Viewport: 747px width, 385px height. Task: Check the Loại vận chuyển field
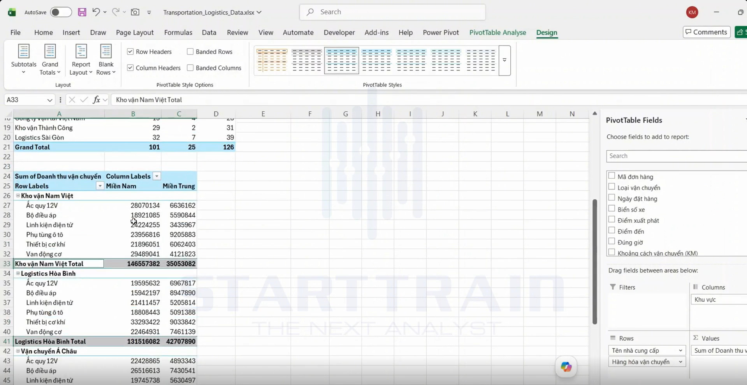[612, 187]
